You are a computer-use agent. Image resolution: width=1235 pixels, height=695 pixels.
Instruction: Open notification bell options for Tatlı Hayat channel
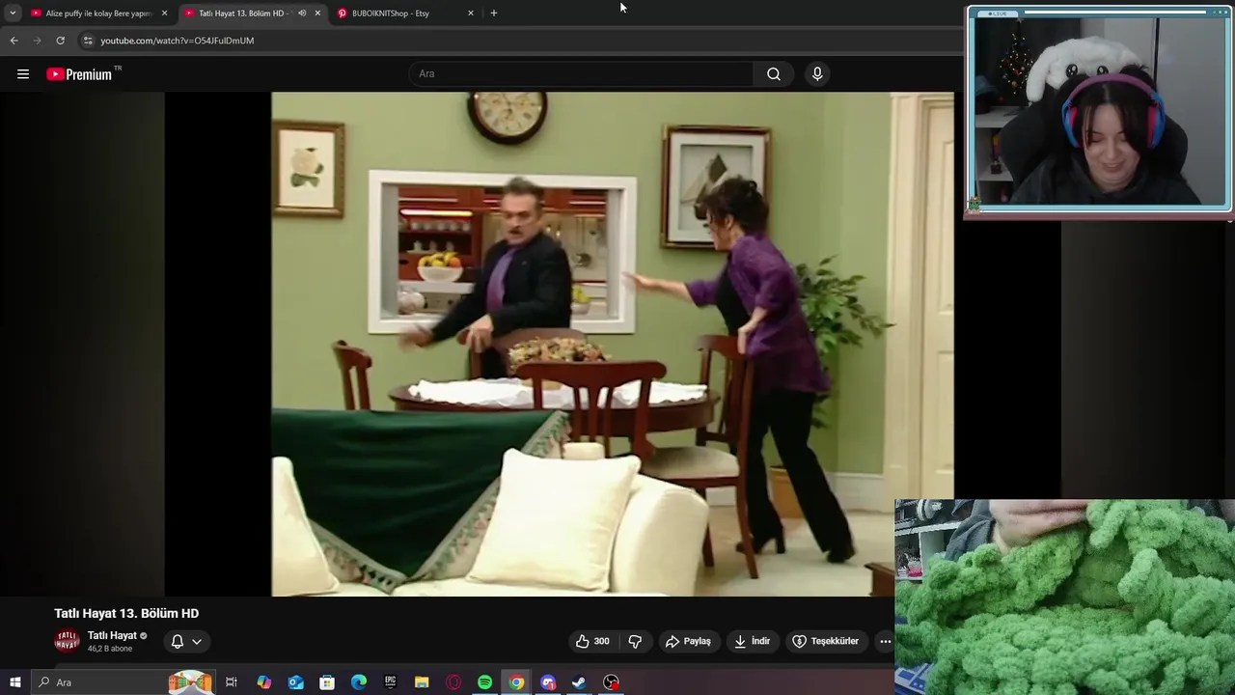tap(186, 641)
